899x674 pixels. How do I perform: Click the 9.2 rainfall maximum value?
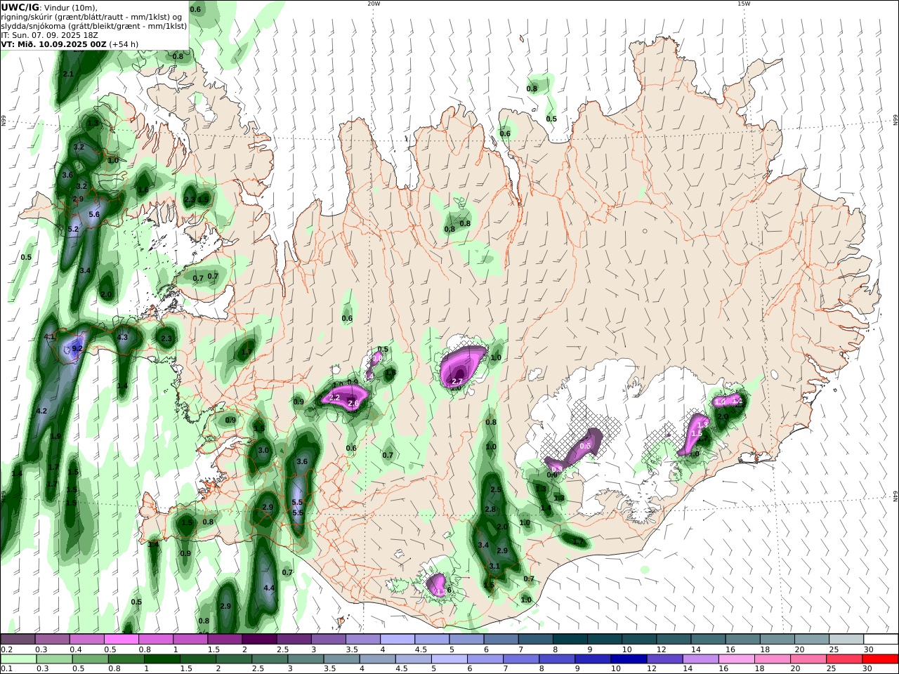(77, 348)
